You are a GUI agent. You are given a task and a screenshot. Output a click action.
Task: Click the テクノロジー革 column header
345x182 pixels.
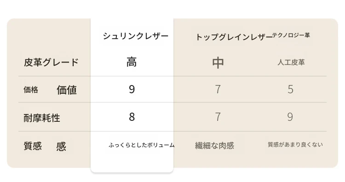291,35
